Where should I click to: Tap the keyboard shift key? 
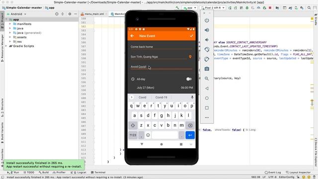[133, 125]
